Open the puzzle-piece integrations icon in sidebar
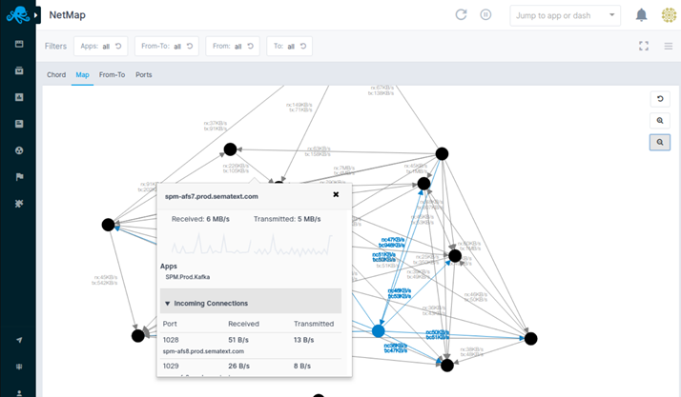The width and height of the screenshot is (681, 397). (x=19, y=204)
